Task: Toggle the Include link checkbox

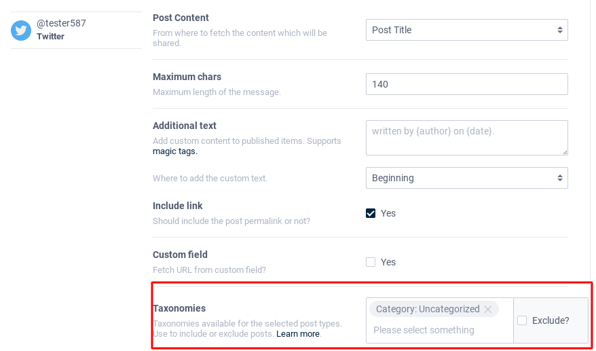Action: click(371, 213)
